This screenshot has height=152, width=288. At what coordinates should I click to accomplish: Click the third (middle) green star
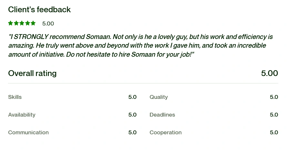[22, 23]
